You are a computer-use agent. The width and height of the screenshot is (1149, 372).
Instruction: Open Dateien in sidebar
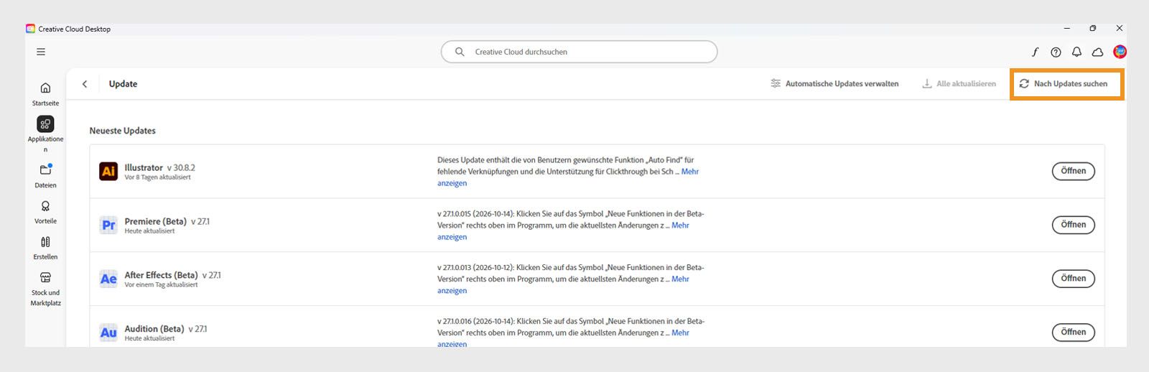pyautogui.click(x=45, y=175)
